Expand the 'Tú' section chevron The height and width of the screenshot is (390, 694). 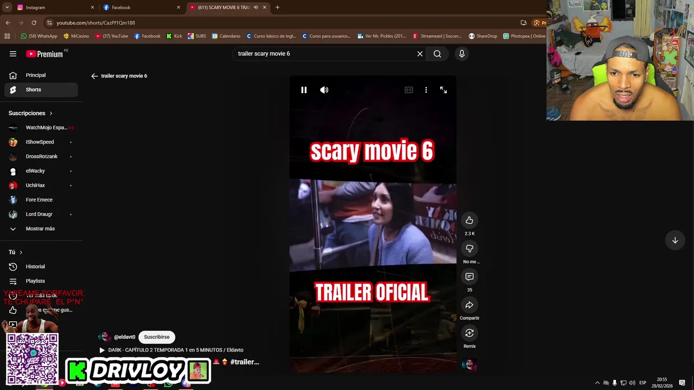pyautogui.click(x=21, y=252)
